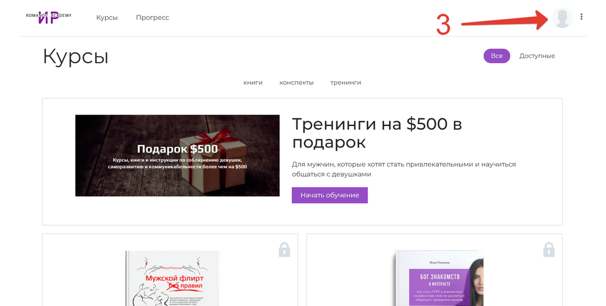Select the purple Все filter
606x306 pixels.
[x=496, y=56]
